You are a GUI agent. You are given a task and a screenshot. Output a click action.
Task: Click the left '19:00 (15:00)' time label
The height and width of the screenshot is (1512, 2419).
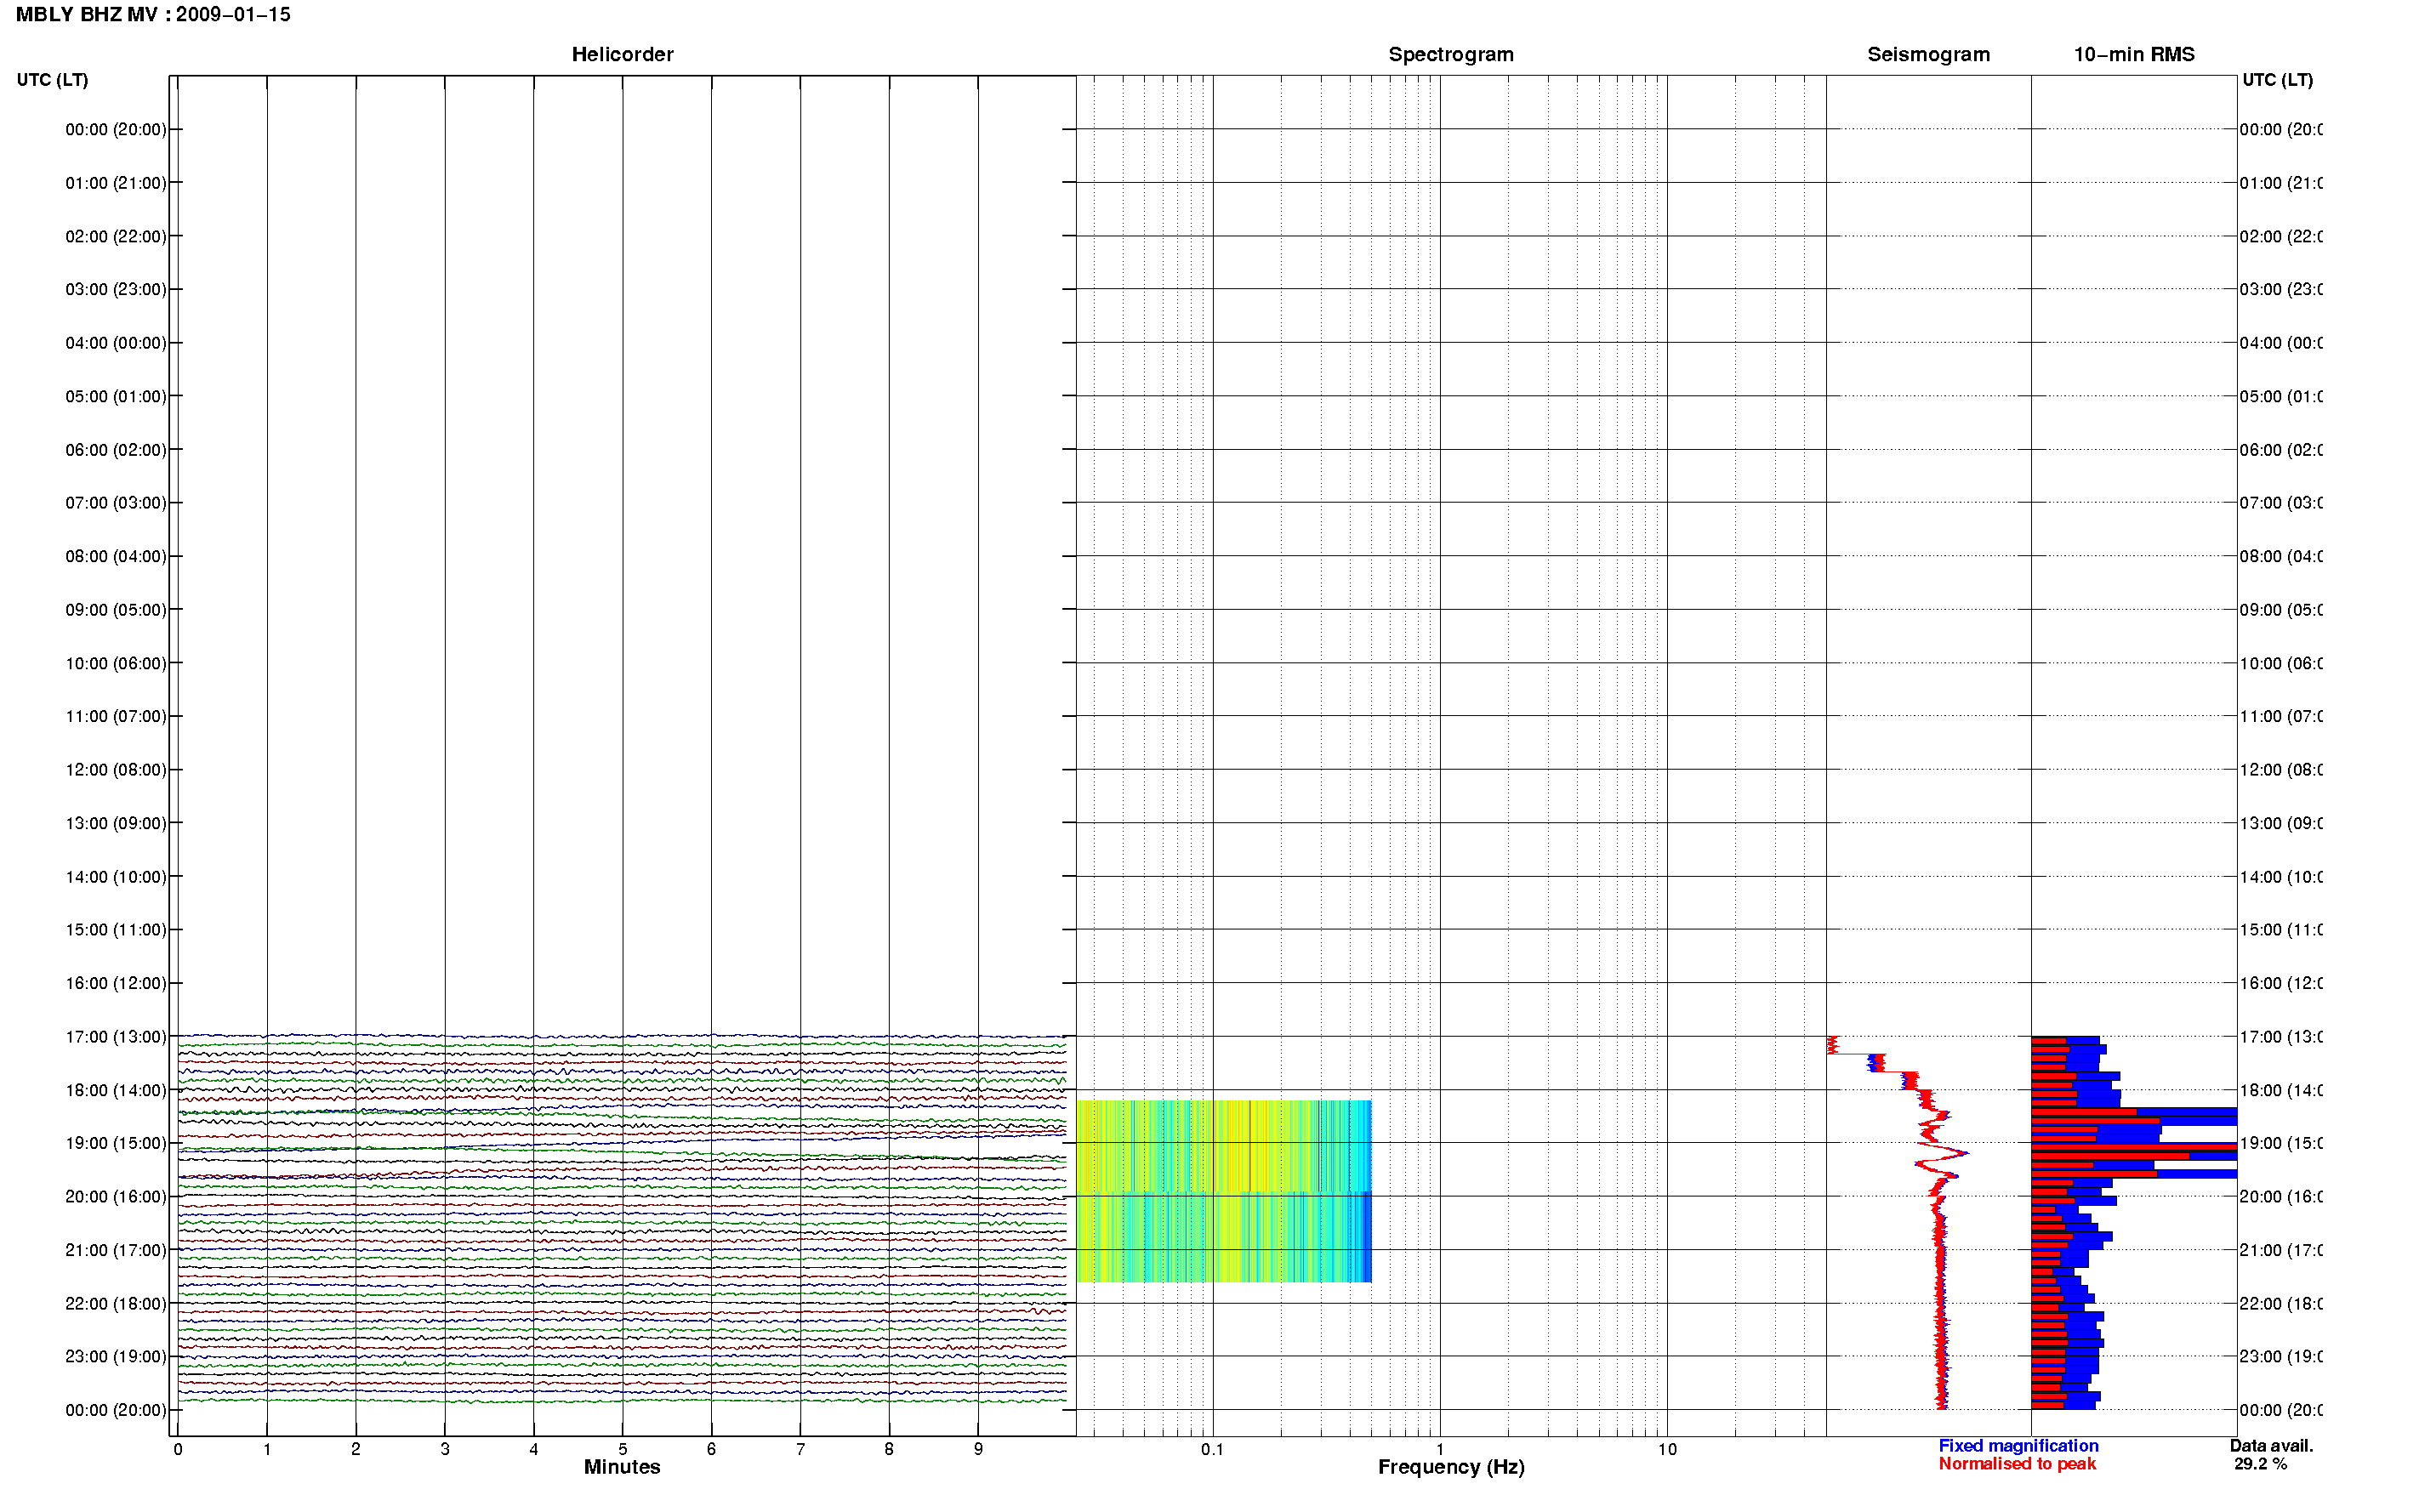point(116,1144)
